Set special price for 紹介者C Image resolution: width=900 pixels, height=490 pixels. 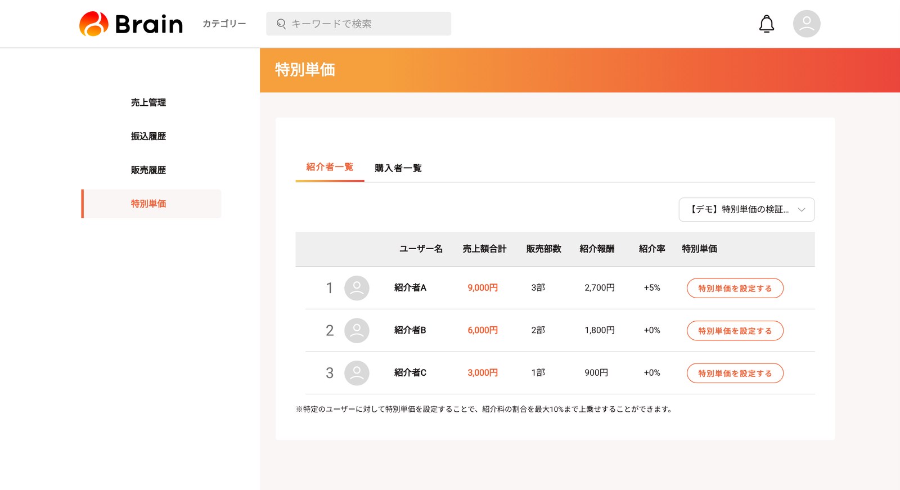click(735, 373)
